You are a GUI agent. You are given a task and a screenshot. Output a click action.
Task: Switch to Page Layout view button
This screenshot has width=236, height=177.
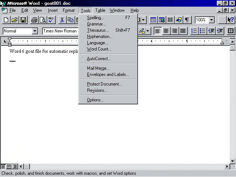click(9, 167)
